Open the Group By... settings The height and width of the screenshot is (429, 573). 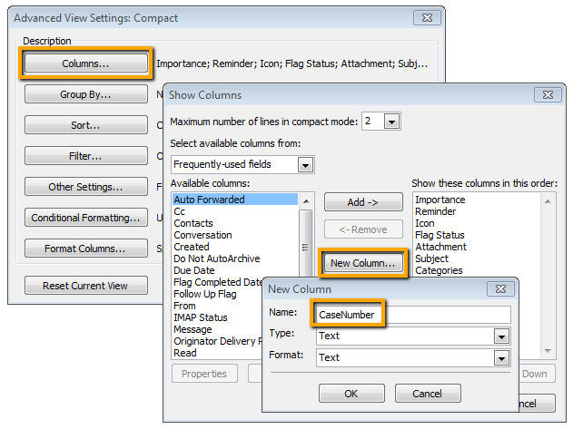(86, 94)
